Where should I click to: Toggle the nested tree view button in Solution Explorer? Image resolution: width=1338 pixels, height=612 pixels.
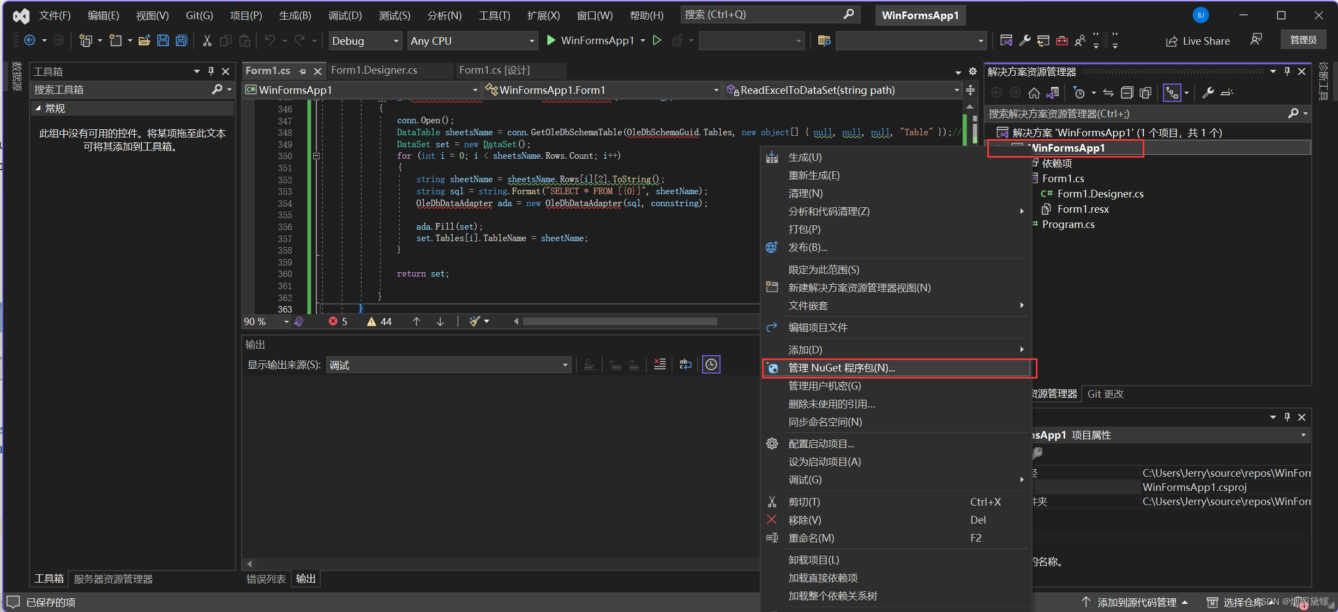(x=1172, y=93)
